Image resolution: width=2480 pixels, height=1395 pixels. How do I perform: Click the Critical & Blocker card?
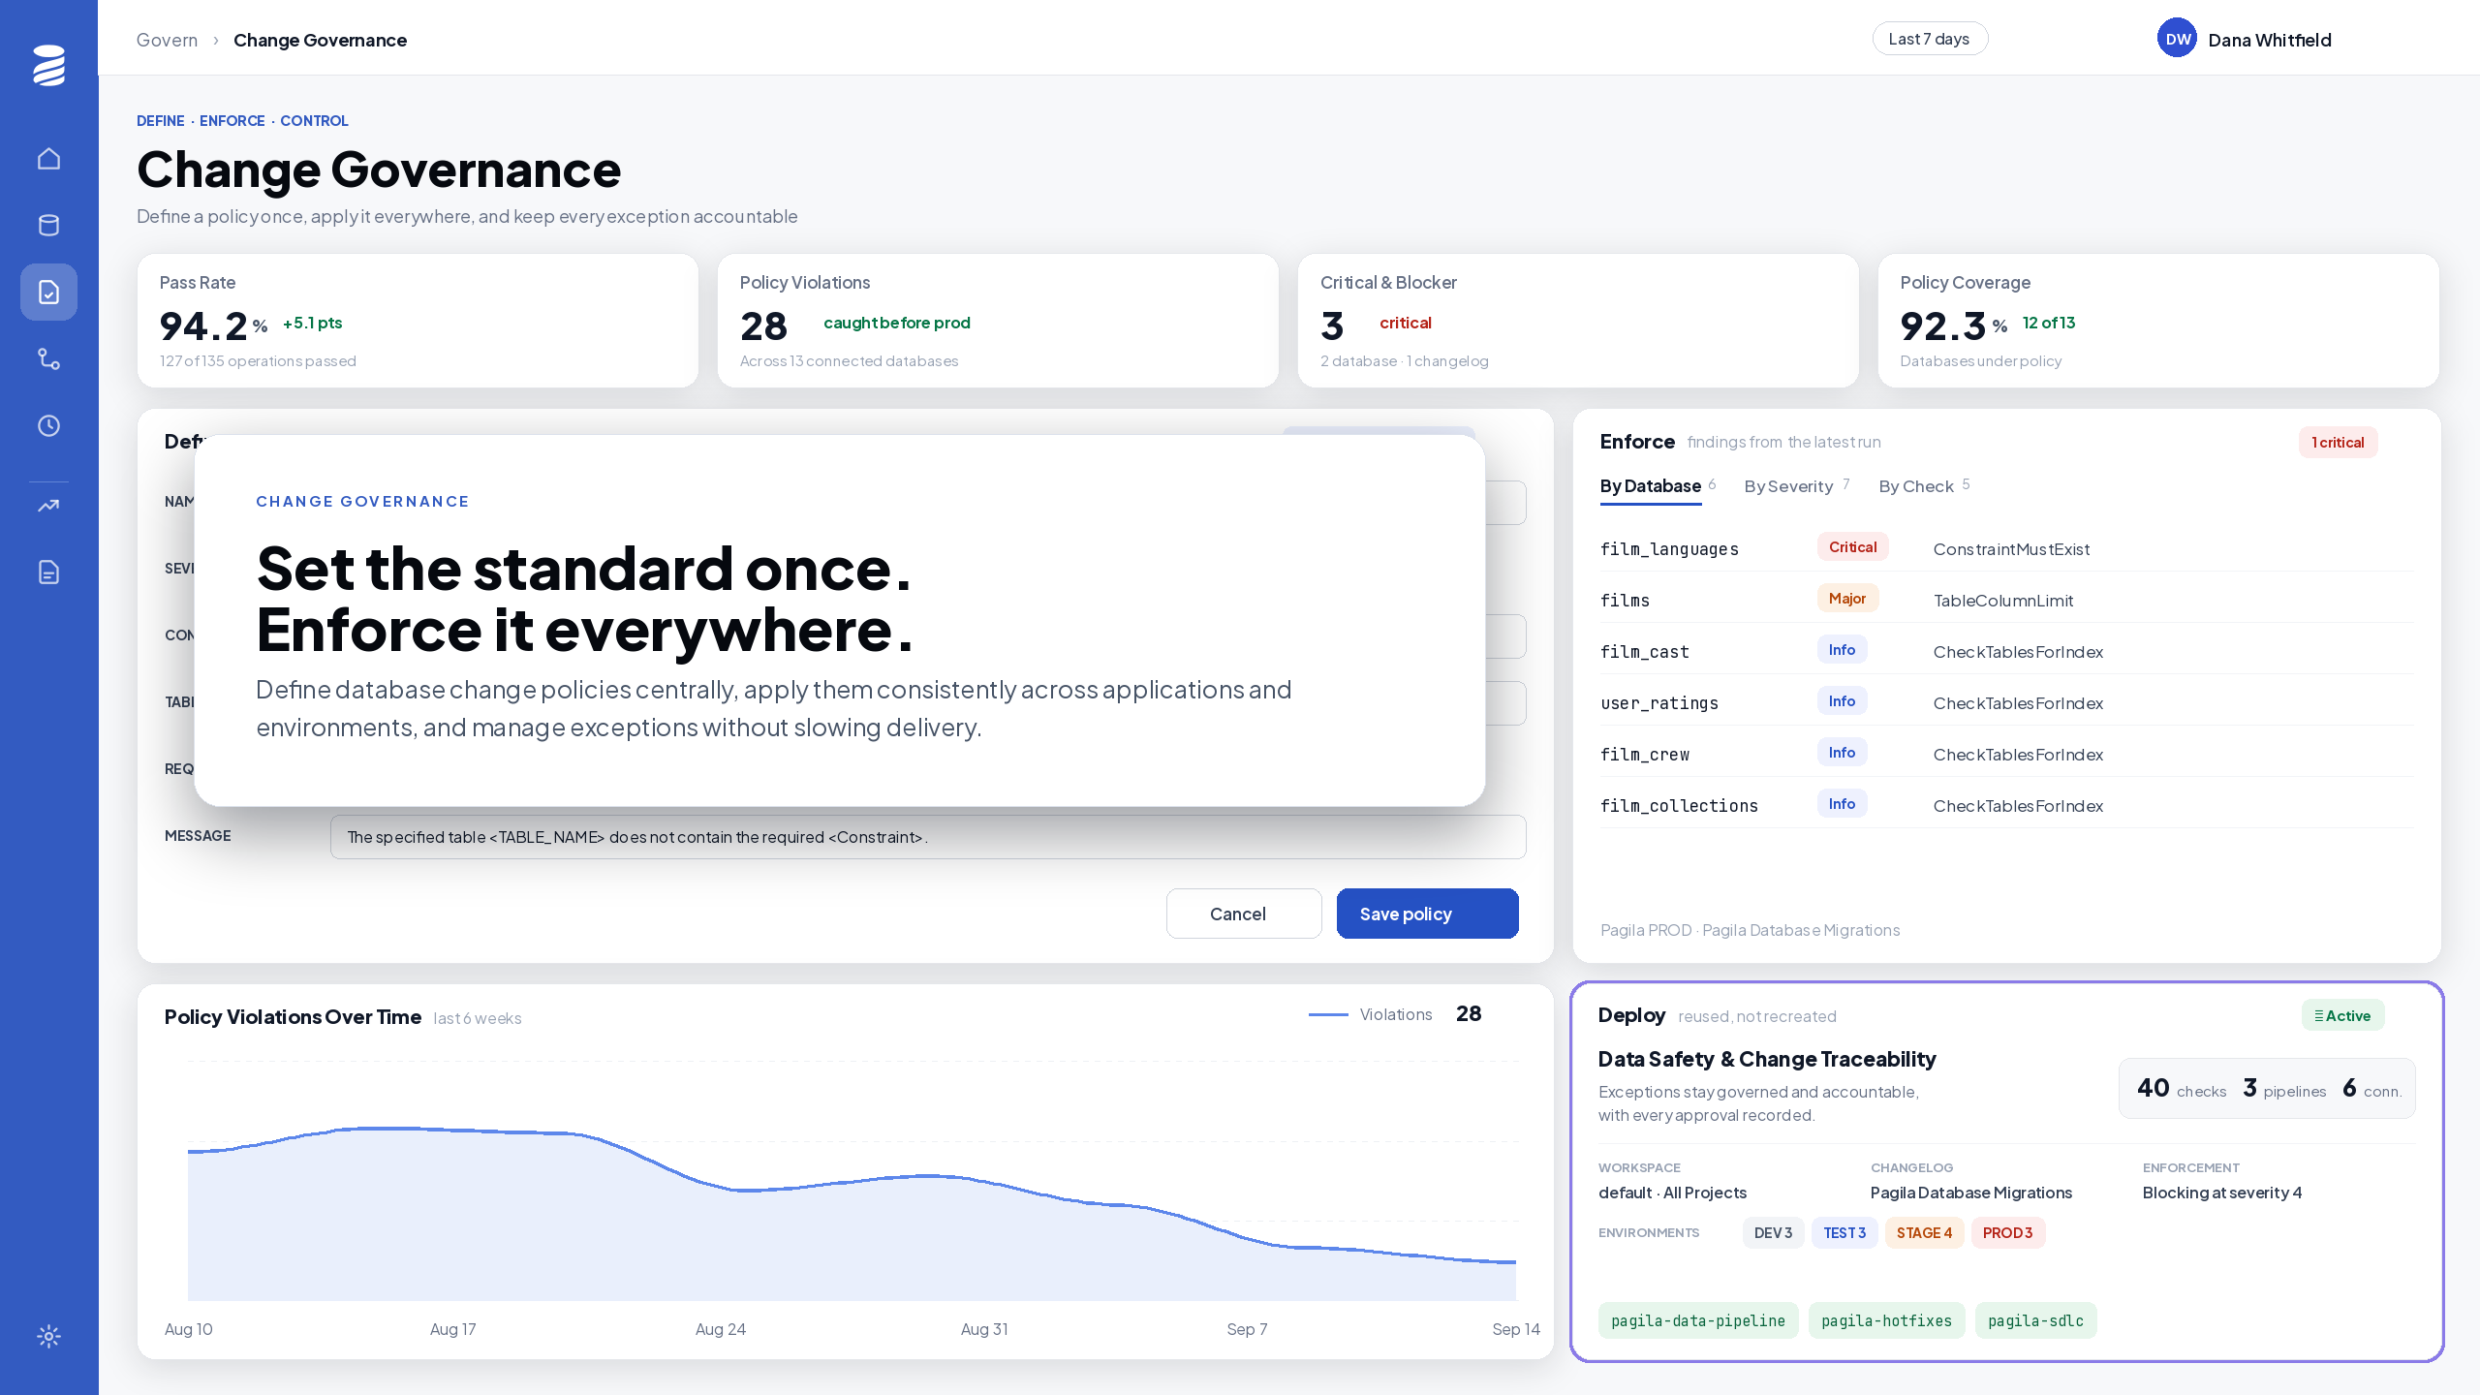point(1578,321)
